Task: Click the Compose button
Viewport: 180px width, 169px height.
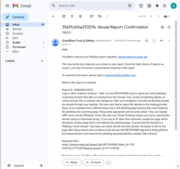Action: tap(15, 17)
